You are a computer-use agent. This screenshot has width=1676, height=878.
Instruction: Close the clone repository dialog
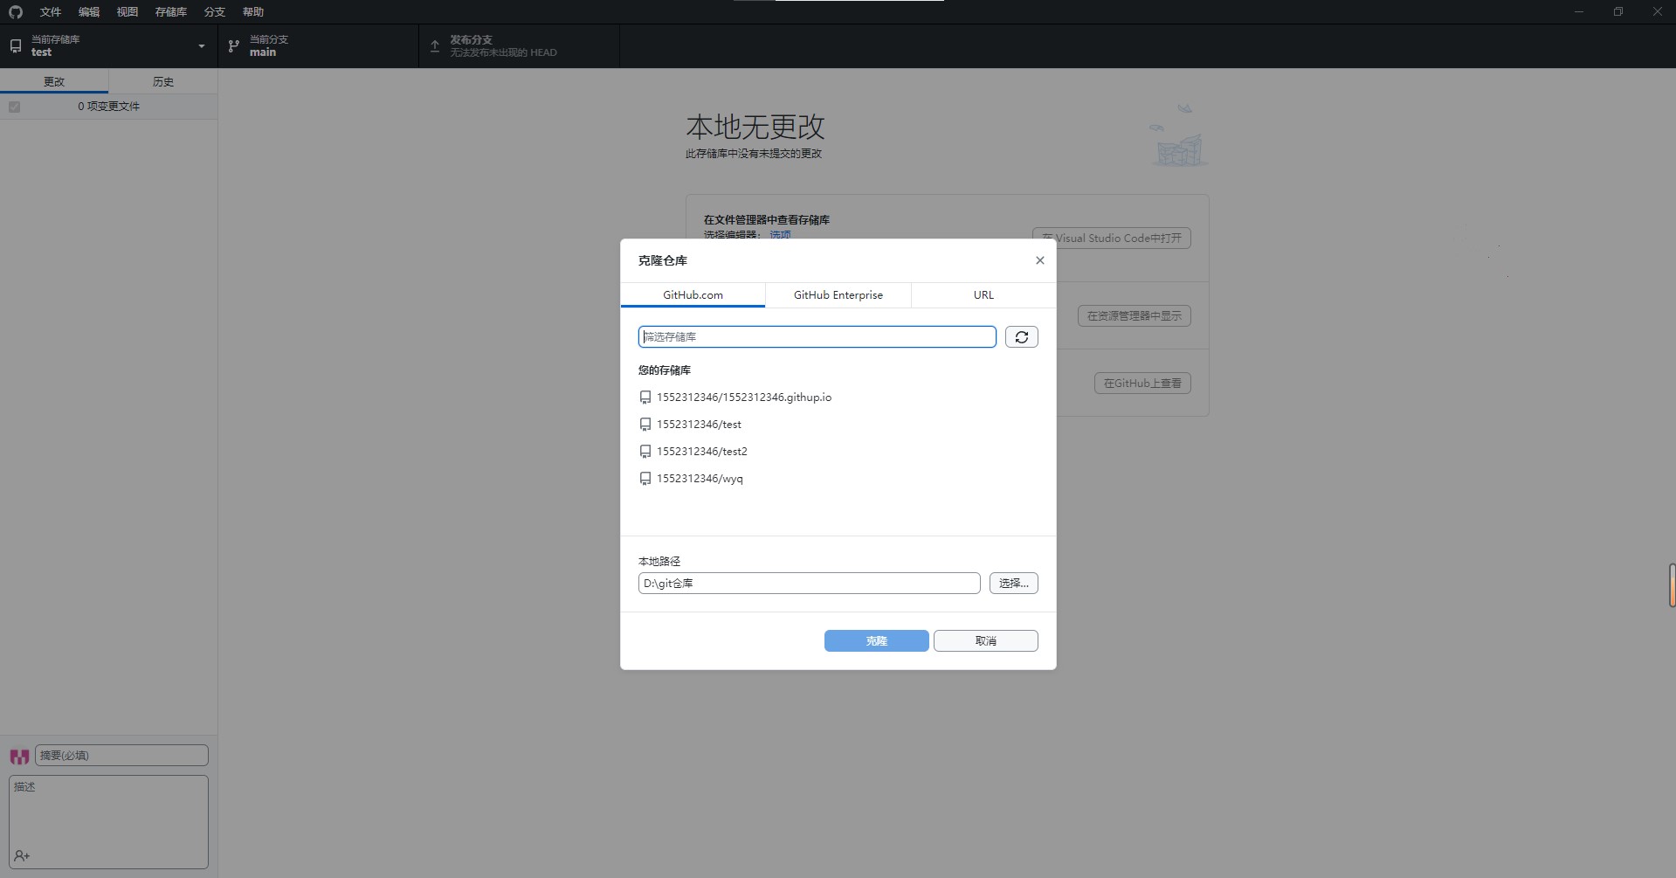tap(1039, 260)
